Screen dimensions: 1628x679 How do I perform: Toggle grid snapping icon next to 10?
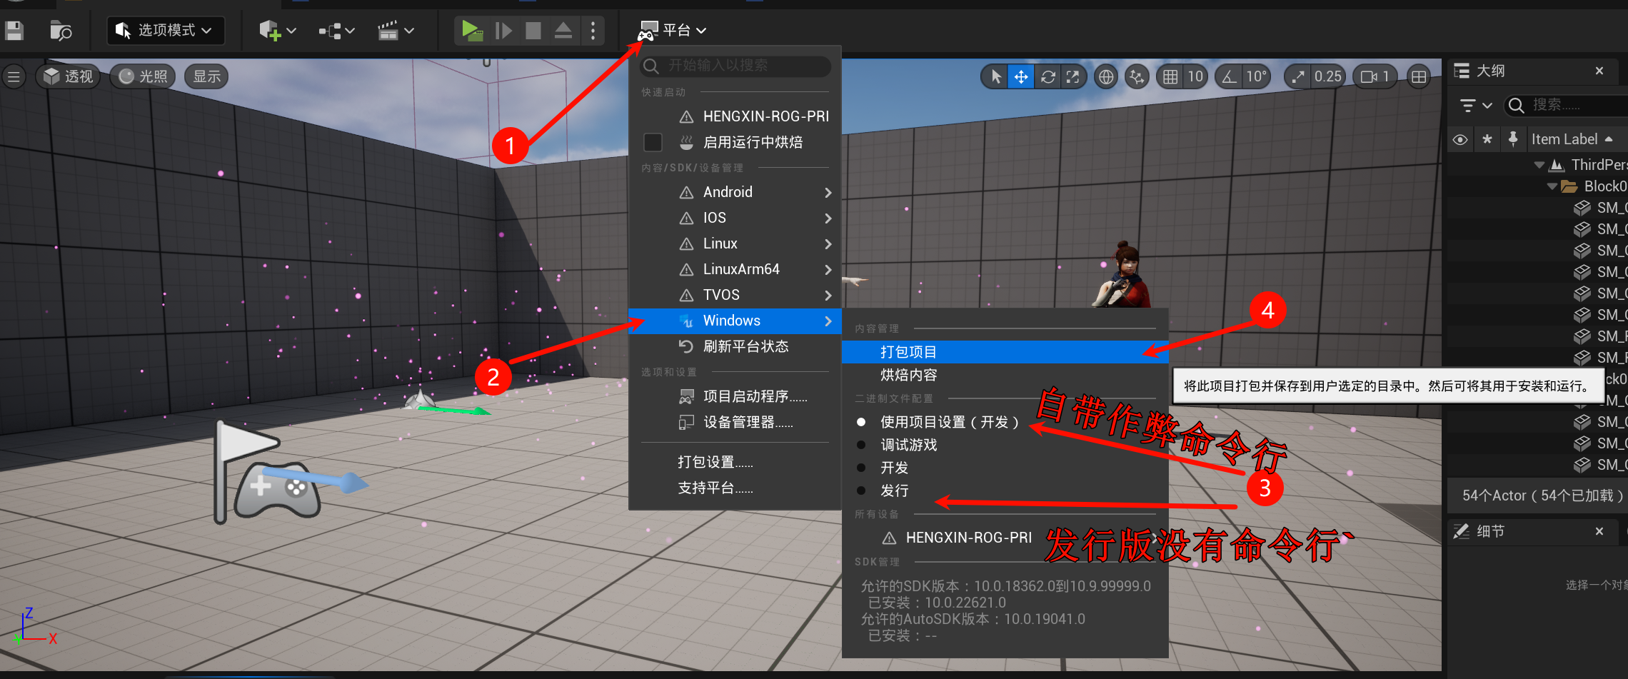[1170, 76]
